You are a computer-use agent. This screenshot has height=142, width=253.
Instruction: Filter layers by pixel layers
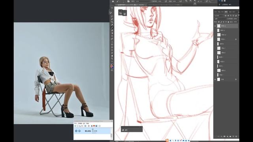pyautogui.click(x=226, y=16)
